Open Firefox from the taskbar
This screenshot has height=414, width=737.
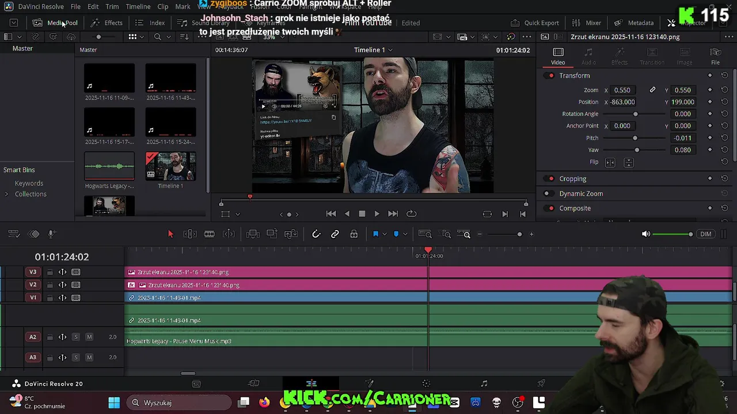click(x=264, y=402)
